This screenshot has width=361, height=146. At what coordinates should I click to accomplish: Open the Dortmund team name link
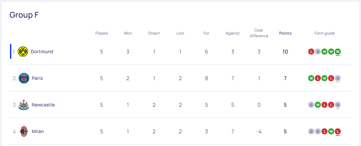point(42,52)
